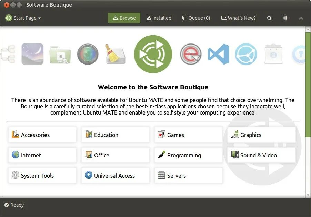The image size is (311, 217).
Task: Open the Graphics category
Action: coord(262,135)
